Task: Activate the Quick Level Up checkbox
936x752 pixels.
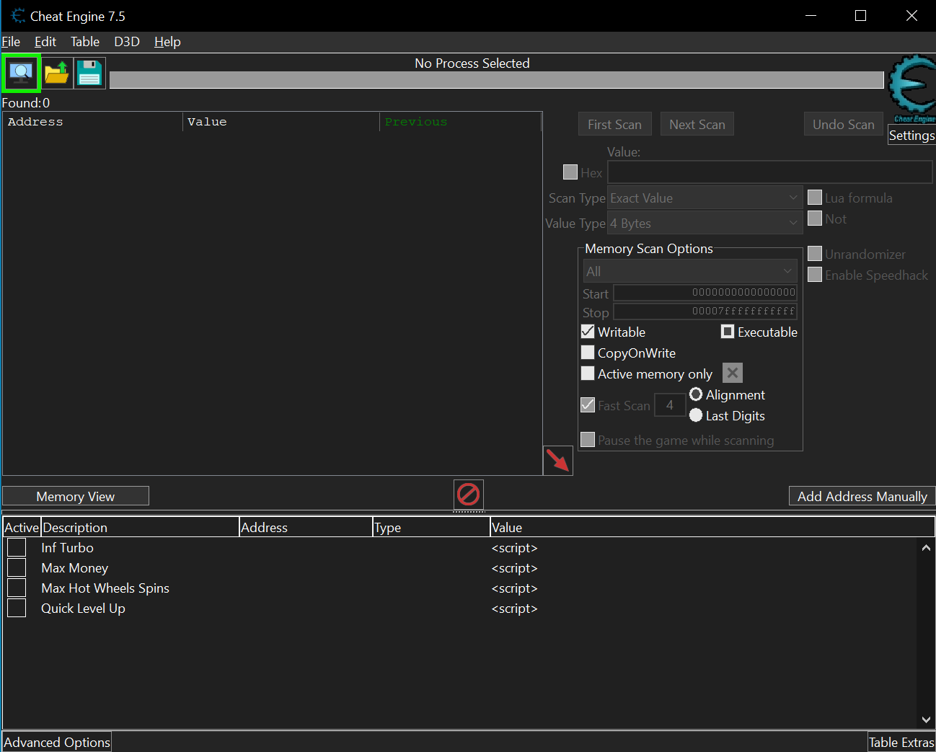Action: point(17,608)
